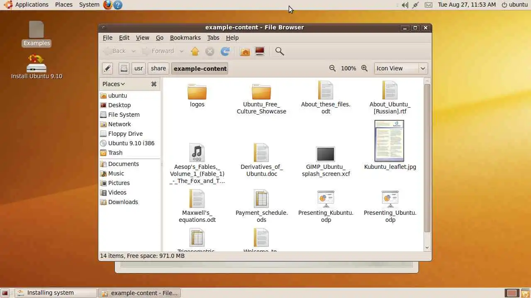Viewport: 531px width, 298px height.
Task: Open the Tabs menu
Action: [213, 38]
